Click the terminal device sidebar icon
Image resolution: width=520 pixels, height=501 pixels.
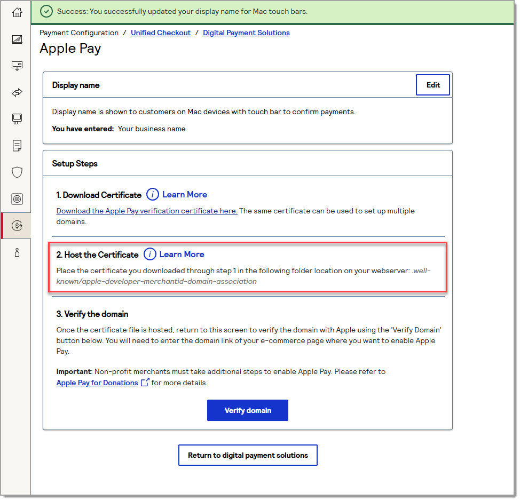(x=17, y=118)
